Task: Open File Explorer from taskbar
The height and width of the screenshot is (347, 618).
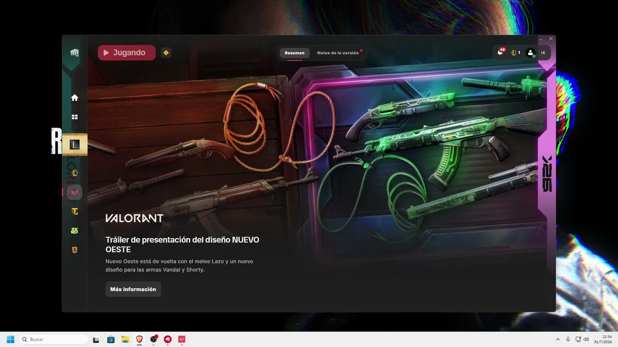Action: (x=125, y=339)
